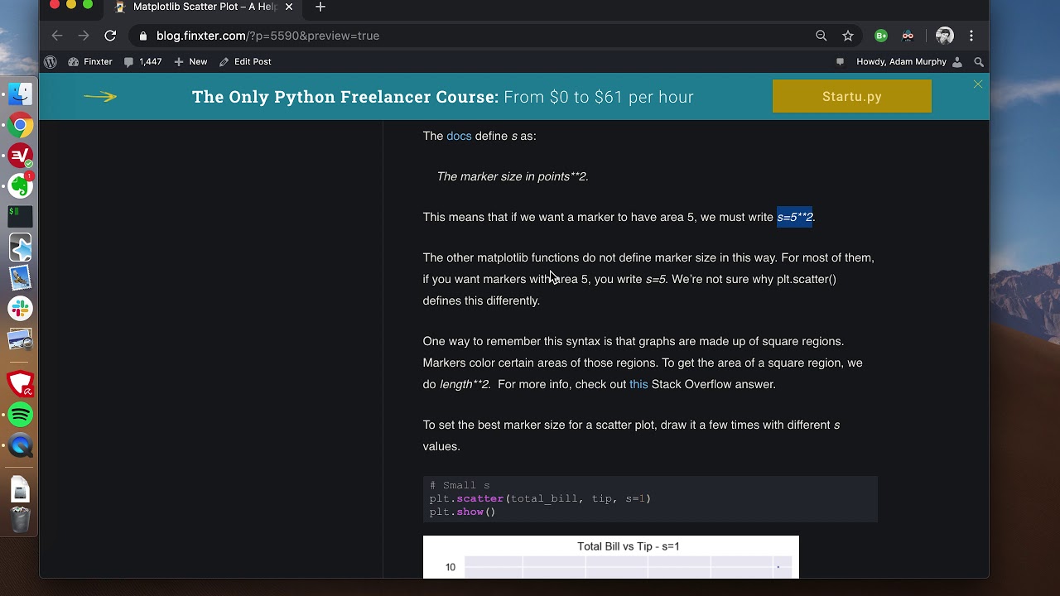This screenshot has height=596, width=1060.
Task: Open Spotify from the dock
Action: (21, 415)
